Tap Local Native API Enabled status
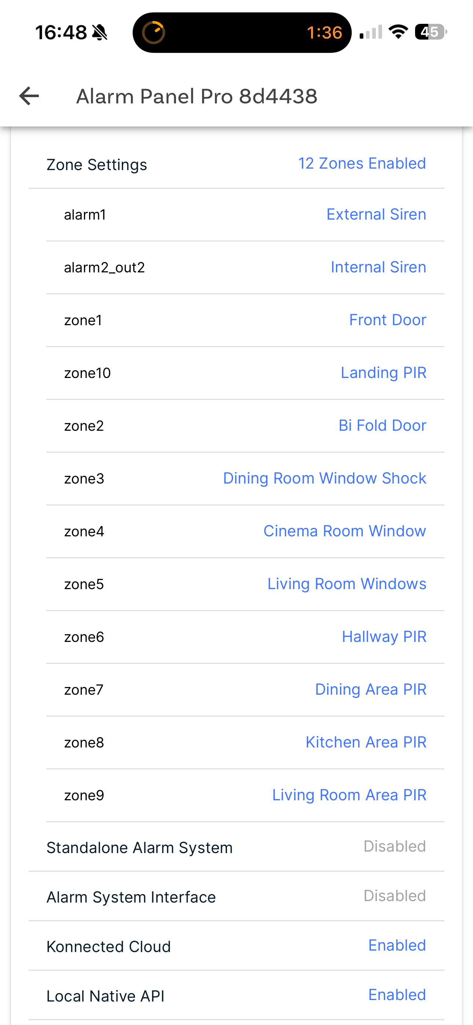 [x=397, y=995]
